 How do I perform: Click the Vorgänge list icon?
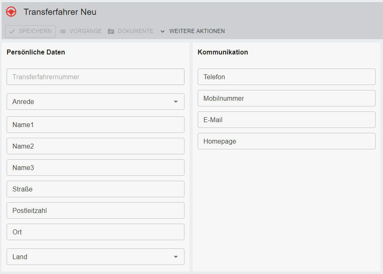coord(63,31)
